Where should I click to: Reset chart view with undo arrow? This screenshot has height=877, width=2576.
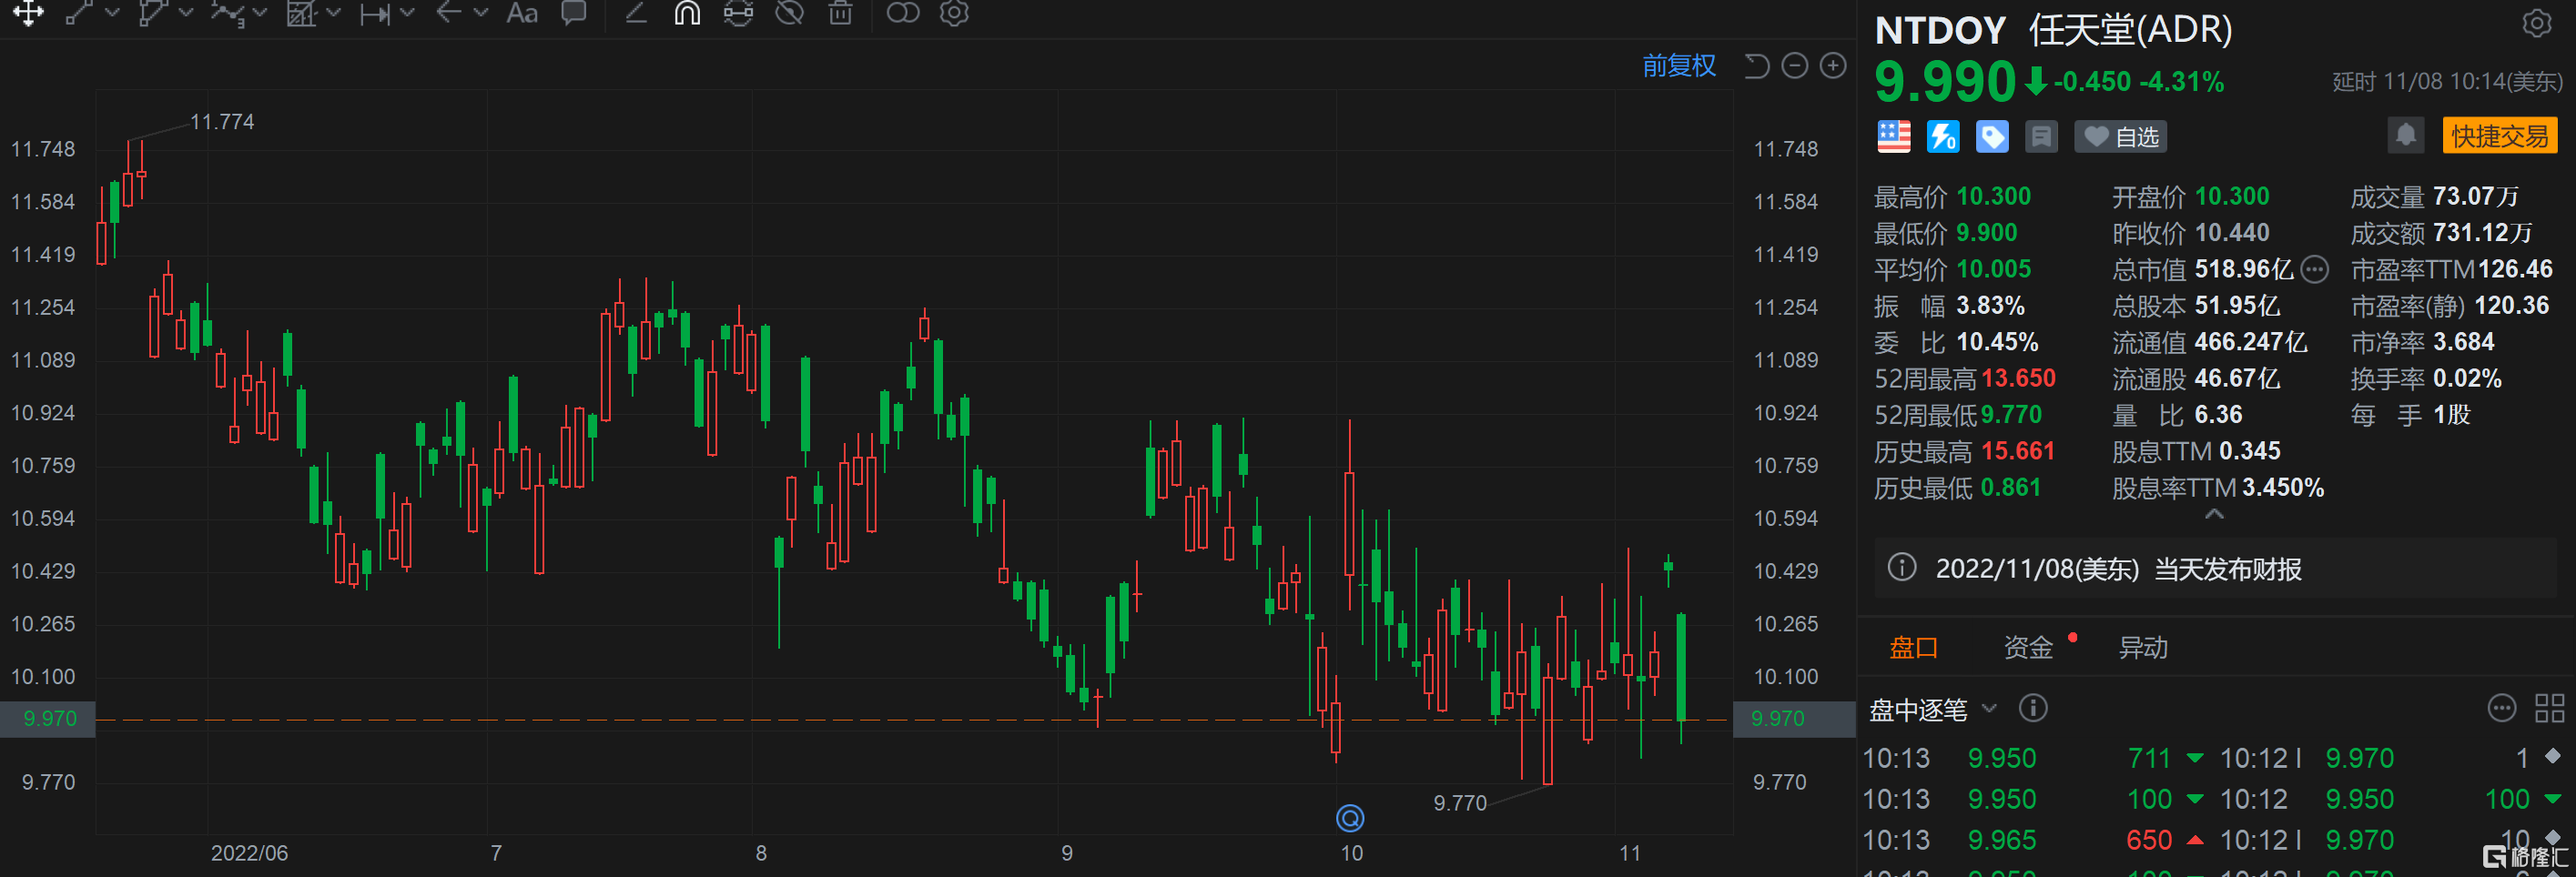(x=1757, y=66)
